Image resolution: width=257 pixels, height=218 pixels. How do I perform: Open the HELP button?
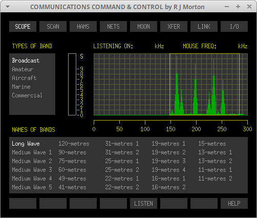234,204
